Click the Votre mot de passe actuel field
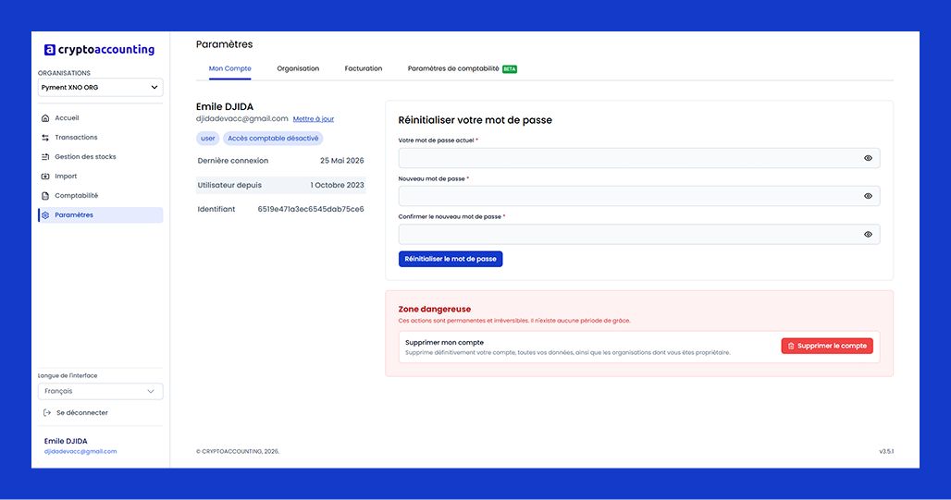This screenshot has height=500, width=951. (x=638, y=158)
